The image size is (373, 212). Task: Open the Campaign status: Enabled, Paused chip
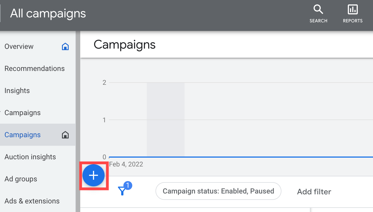point(218,191)
